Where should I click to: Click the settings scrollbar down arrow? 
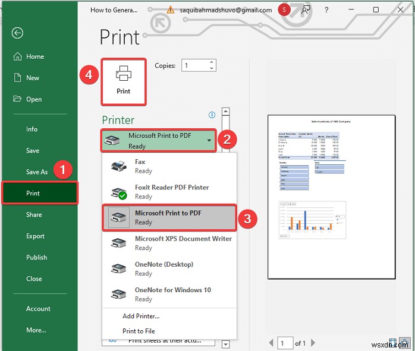coord(225,344)
